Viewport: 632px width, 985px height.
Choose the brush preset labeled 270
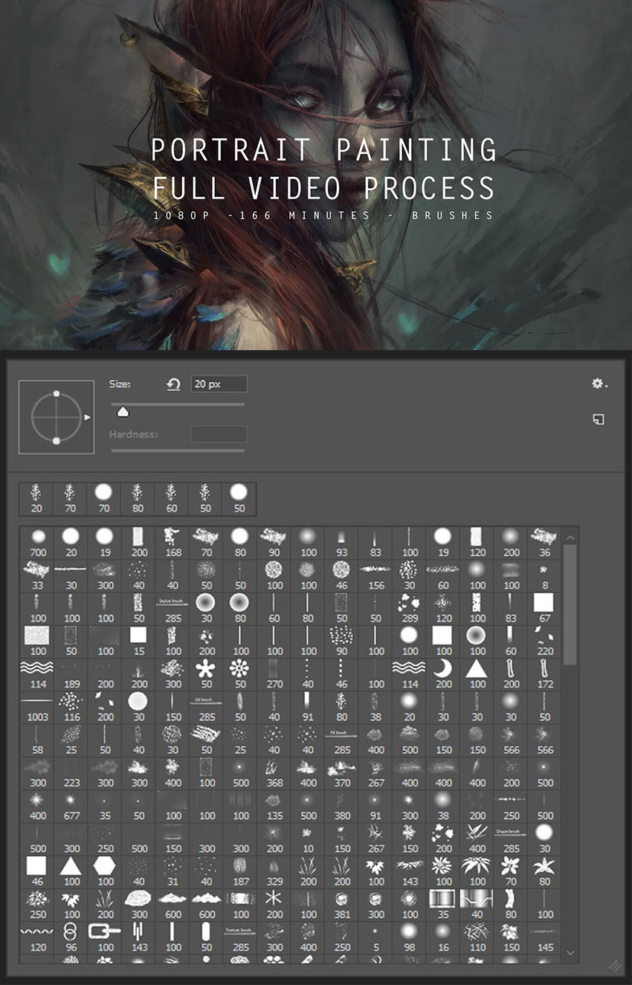pos(274,675)
